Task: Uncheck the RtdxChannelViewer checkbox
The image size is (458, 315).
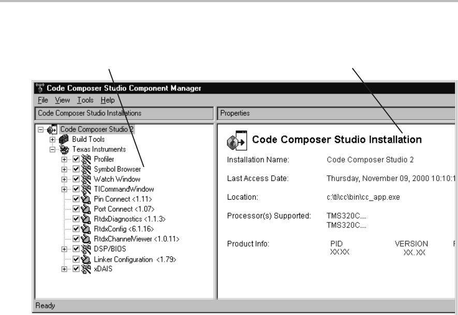Action: coord(76,238)
